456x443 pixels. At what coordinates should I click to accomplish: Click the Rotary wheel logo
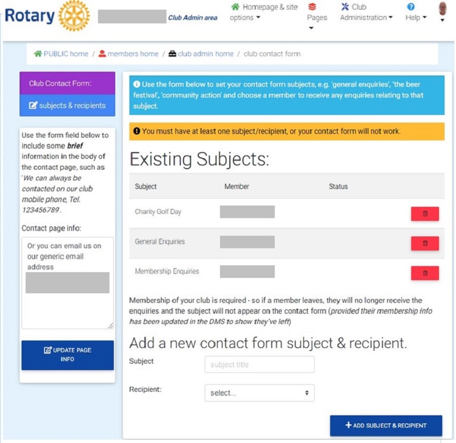(74, 16)
